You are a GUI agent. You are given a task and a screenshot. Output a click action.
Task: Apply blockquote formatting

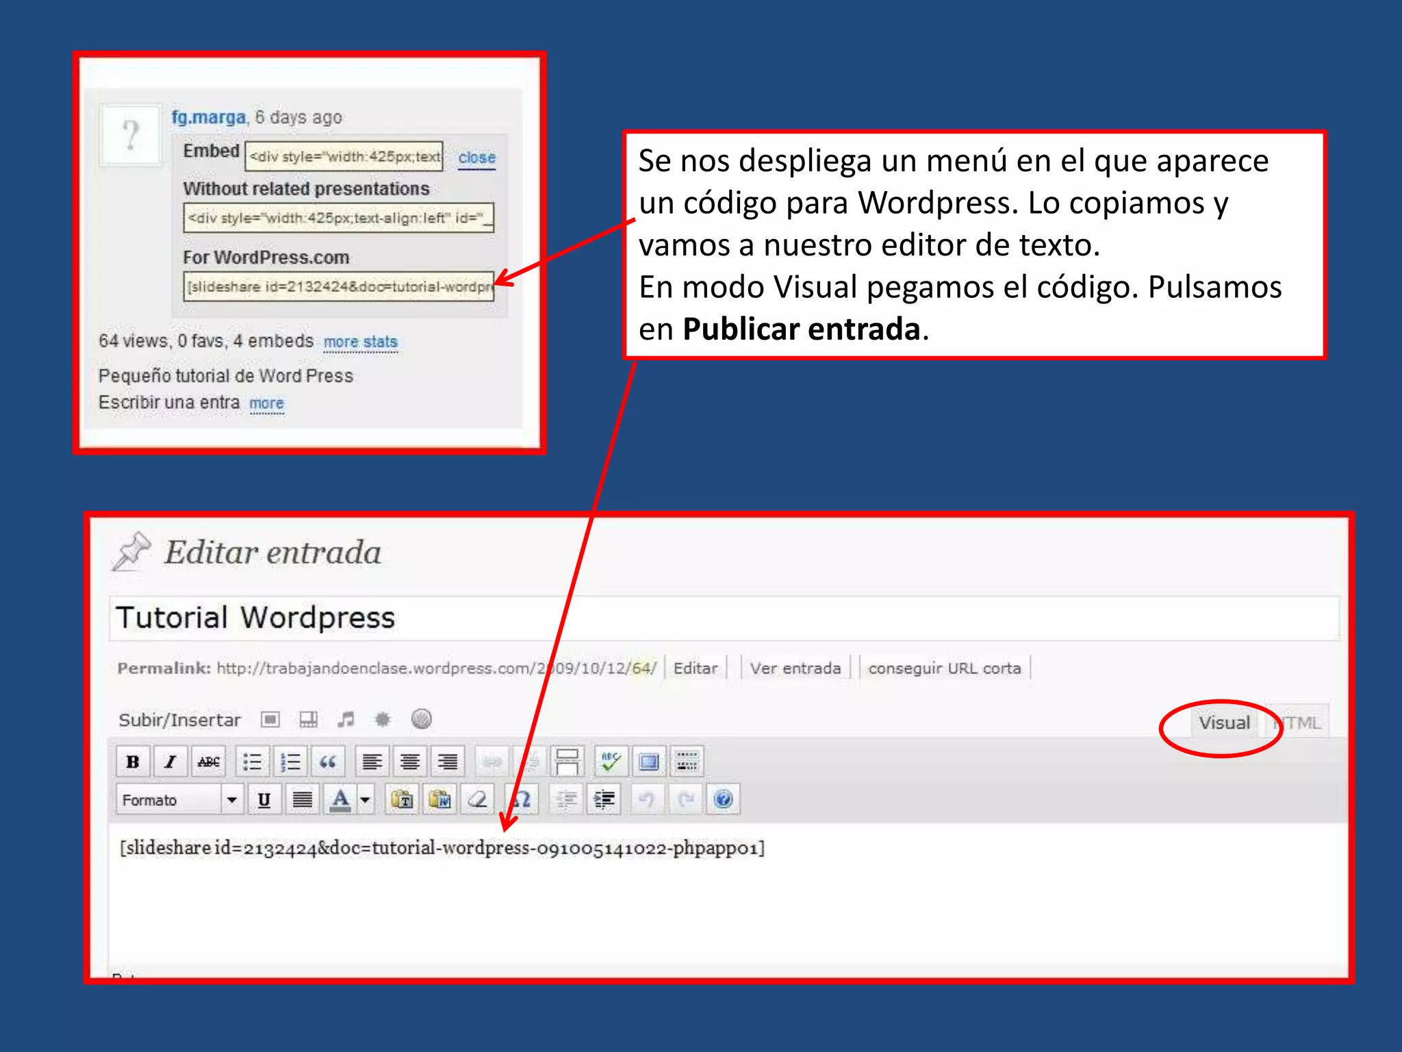pyautogui.click(x=328, y=762)
